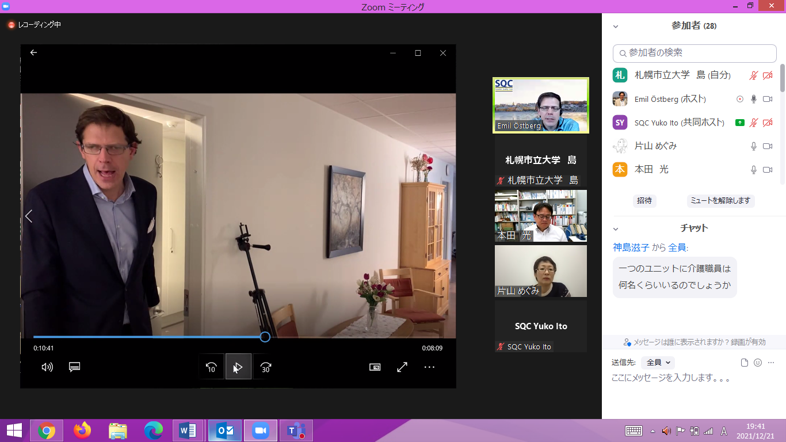Go back with the video player arrow
The image size is (786, 442).
[33, 52]
